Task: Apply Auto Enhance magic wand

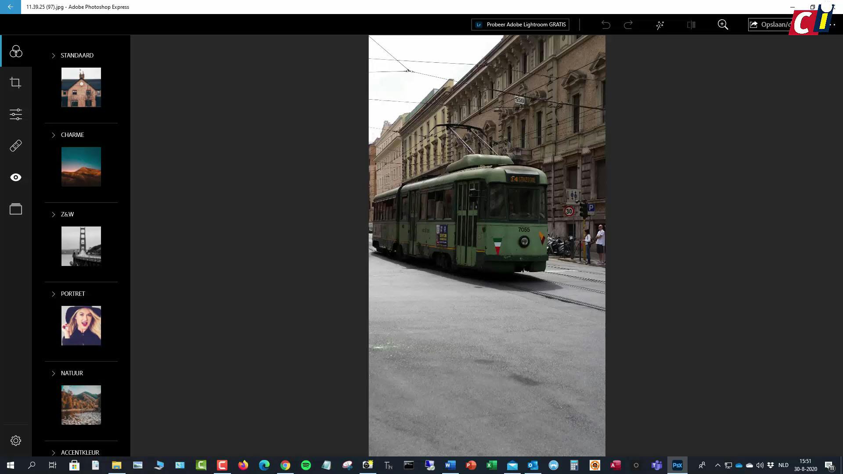Action: [x=660, y=25]
